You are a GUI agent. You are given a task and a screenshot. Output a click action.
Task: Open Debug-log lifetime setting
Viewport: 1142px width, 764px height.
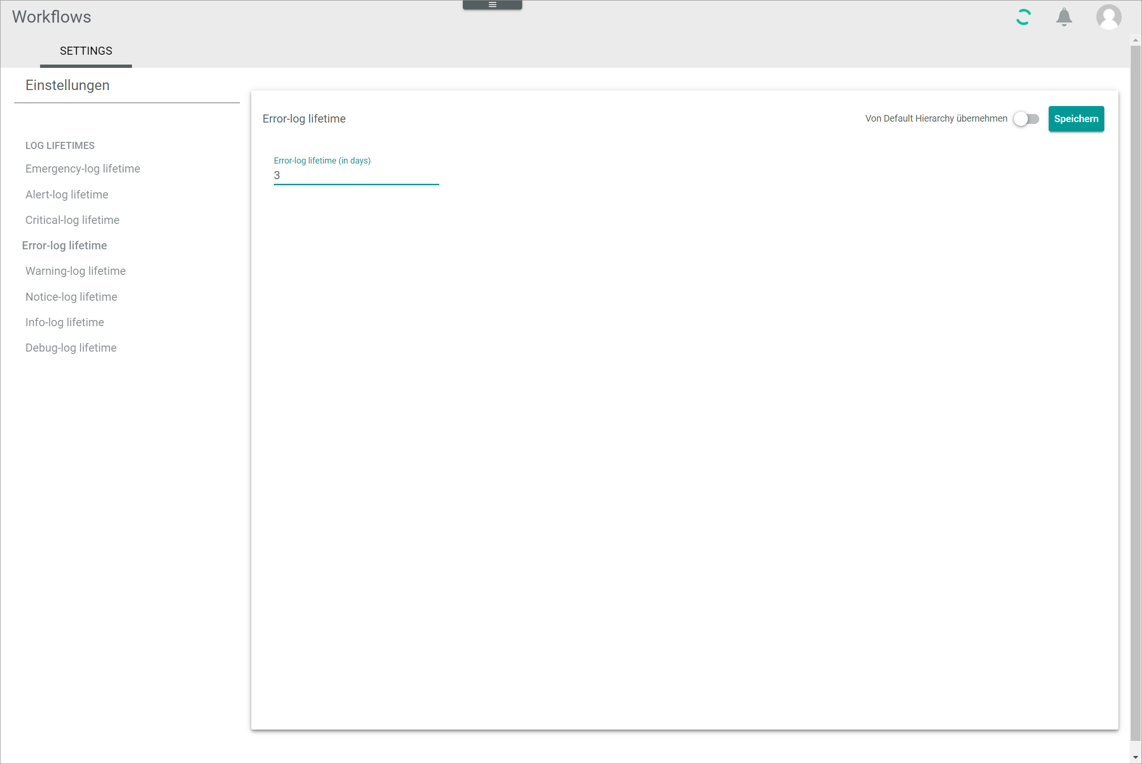(x=71, y=347)
